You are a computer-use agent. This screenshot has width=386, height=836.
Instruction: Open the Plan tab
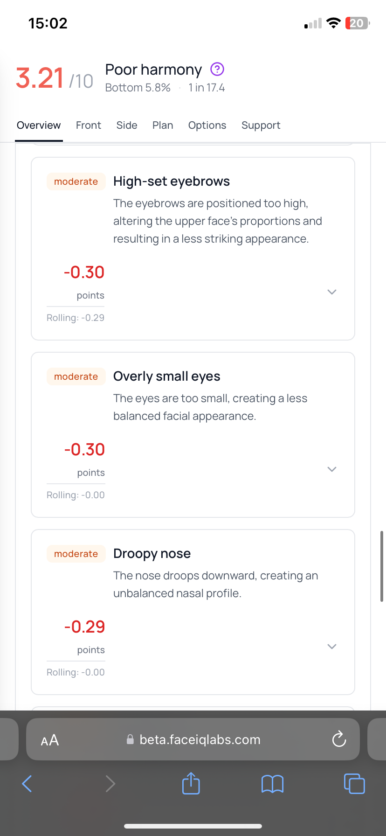click(x=163, y=125)
